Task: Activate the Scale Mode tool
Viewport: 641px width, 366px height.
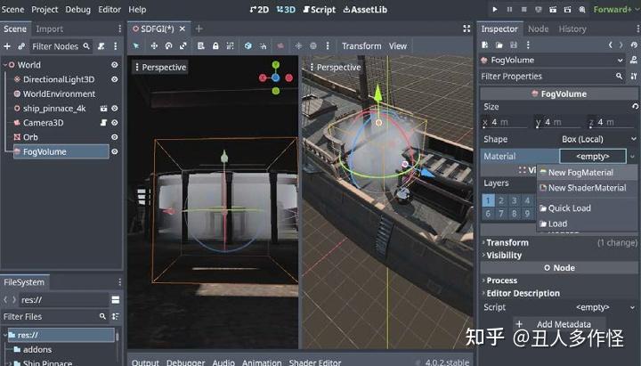Action: click(183, 46)
